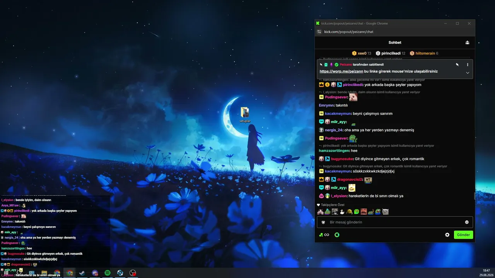The image size is (495, 278).
Task: Focus the 'Bir mesaj gönderin' message field
Action: pos(395,222)
